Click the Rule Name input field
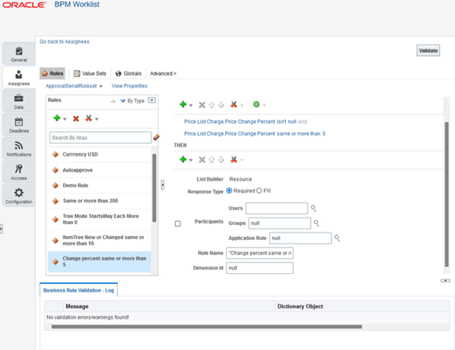The image size is (455, 350). (x=259, y=253)
